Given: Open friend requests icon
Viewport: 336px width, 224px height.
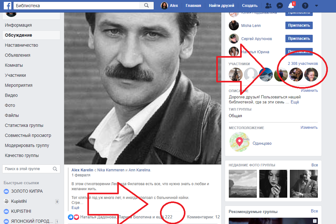Looking at the screenshot, I should (268, 6).
